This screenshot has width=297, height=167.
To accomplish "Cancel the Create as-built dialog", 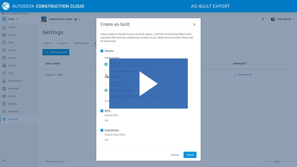I will [x=175, y=155].
